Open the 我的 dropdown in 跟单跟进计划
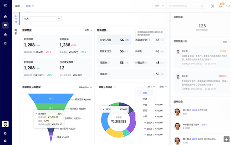Image resolution: width=231 pixels, height=145 pixels. pos(226,42)
